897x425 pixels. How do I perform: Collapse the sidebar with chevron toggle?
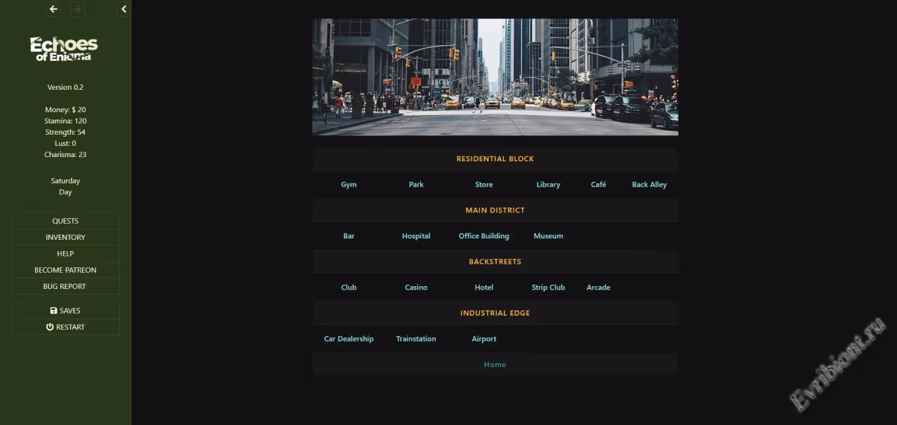[124, 9]
